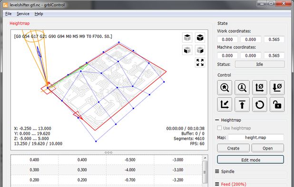Click the height.map Map field

click(x=256, y=138)
